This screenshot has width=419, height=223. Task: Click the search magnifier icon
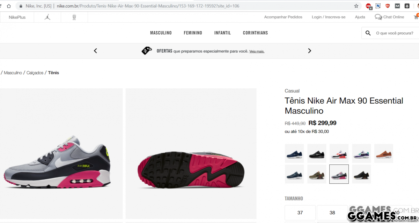click(368, 33)
